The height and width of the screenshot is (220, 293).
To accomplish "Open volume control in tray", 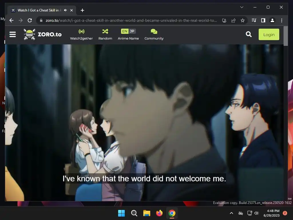I will (x=256, y=213).
